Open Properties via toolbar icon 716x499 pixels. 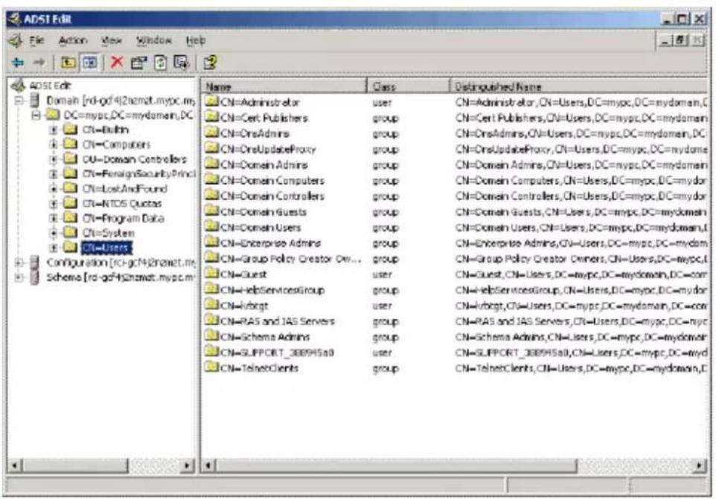click(139, 62)
